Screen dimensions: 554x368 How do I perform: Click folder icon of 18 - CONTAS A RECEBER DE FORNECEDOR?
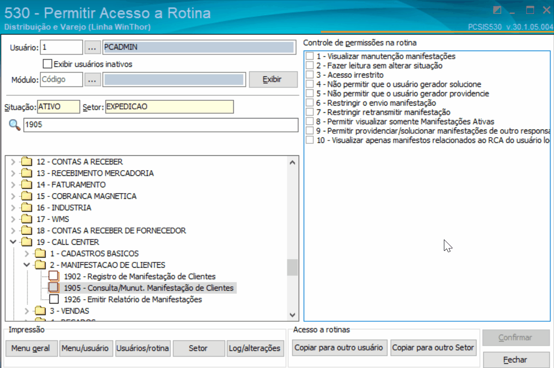click(26, 230)
